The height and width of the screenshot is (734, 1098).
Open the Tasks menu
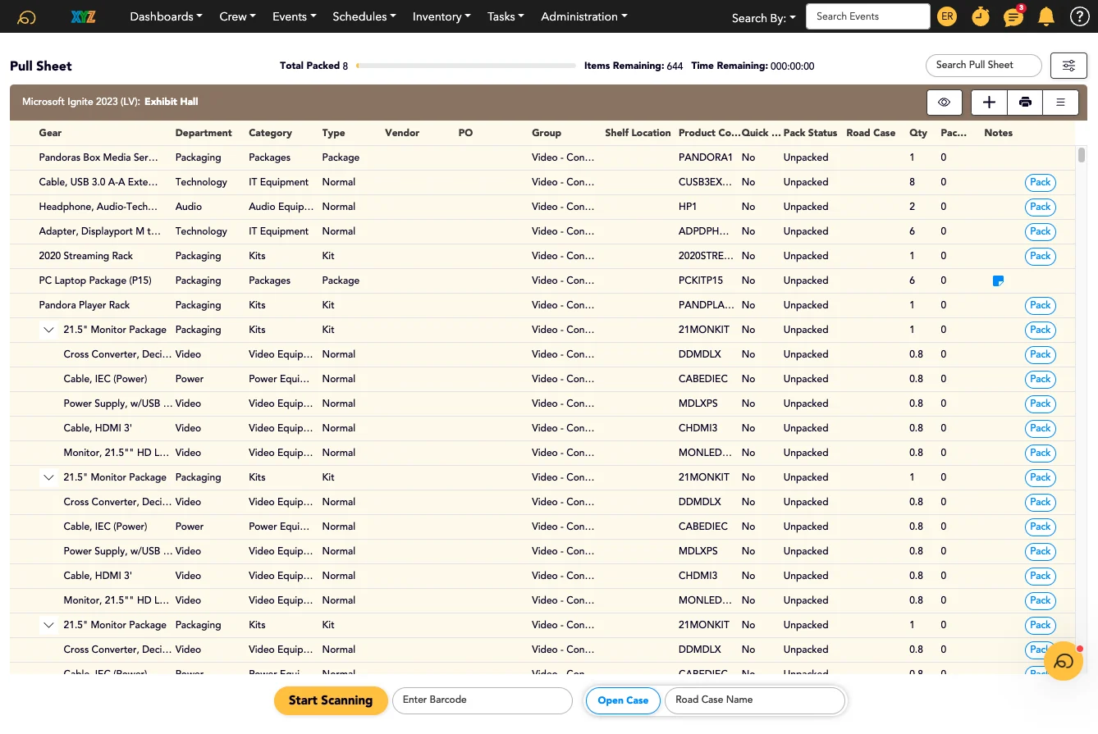(x=506, y=16)
